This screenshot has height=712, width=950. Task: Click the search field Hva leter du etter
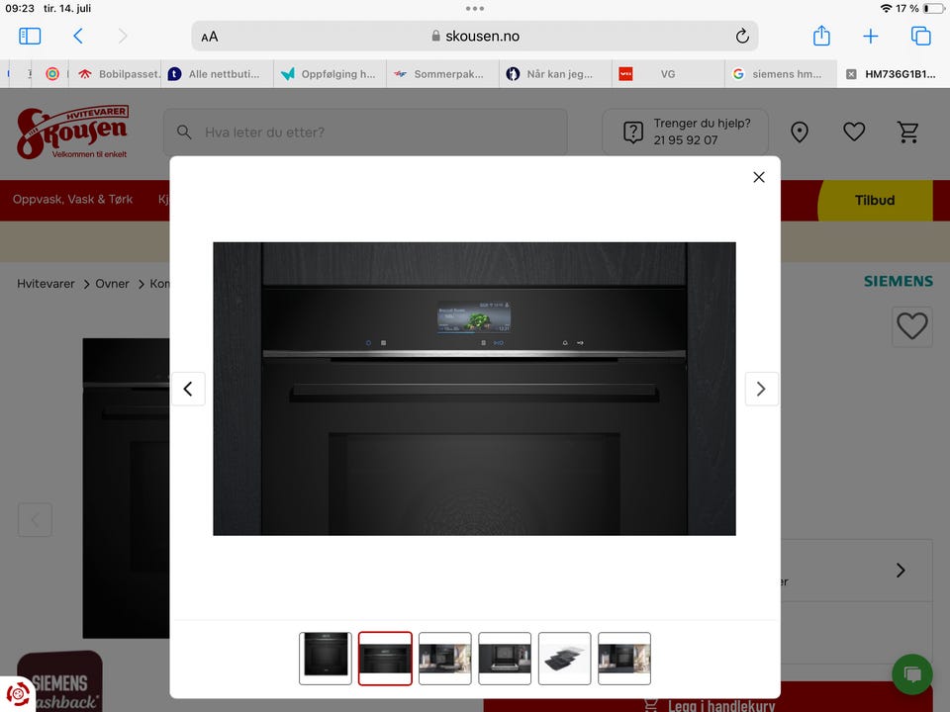pyautogui.click(x=365, y=132)
